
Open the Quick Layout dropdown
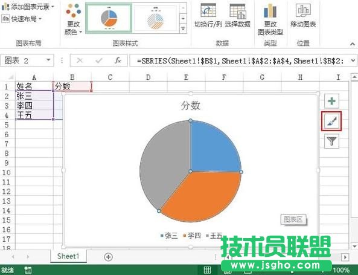(x=22, y=19)
